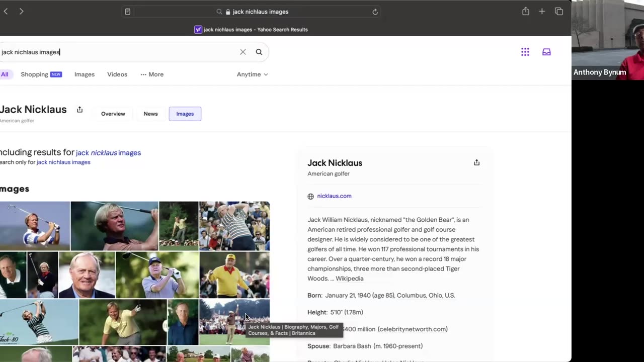644x362 pixels.
Task: Click the 'Born:' label text
Action: (315, 296)
